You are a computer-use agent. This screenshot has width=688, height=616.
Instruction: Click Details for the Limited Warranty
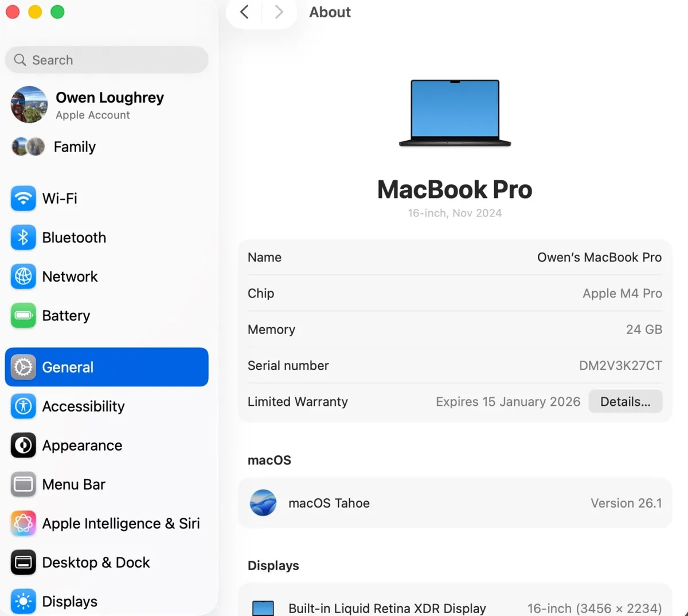[x=625, y=401]
